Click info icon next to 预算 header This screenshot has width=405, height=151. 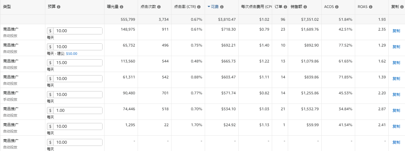point(59,7)
